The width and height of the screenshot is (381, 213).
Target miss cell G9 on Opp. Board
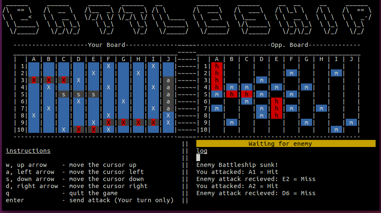306,122
